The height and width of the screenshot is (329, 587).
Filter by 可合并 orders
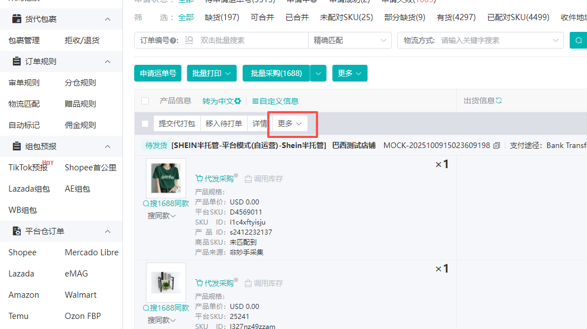(x=262, y=17)
